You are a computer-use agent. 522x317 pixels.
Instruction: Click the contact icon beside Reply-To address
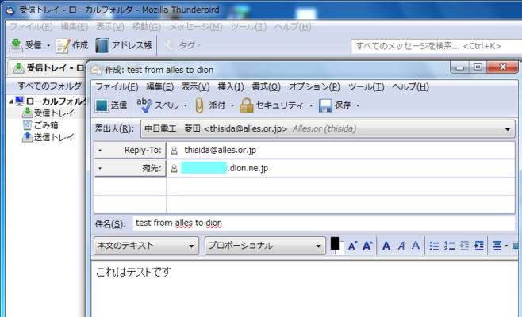pos(174,151)
